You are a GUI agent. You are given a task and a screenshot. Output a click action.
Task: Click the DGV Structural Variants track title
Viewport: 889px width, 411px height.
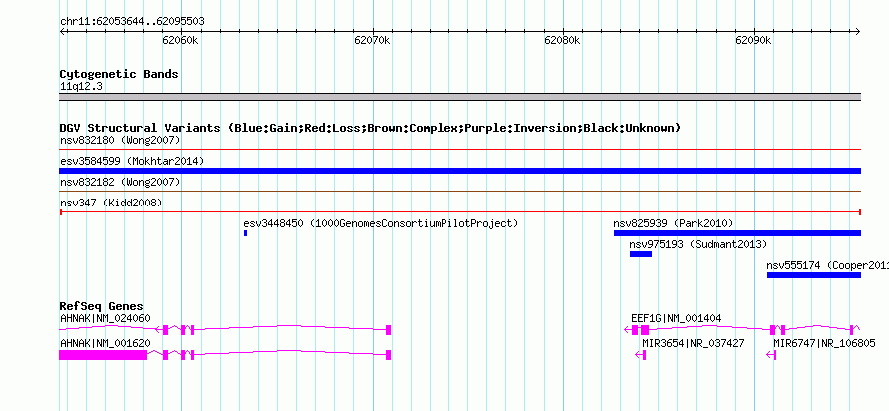[x=371, y=128]
